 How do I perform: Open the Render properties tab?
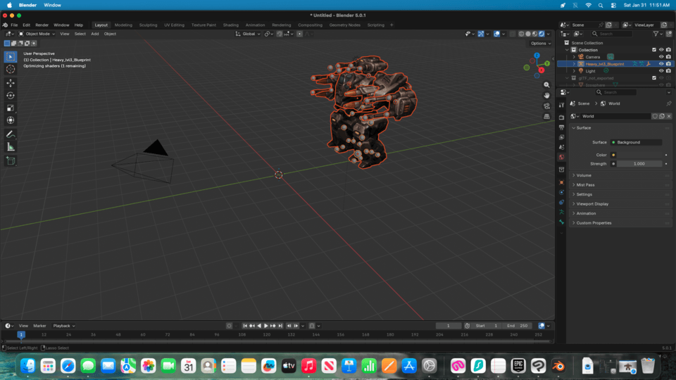[561, 118]
